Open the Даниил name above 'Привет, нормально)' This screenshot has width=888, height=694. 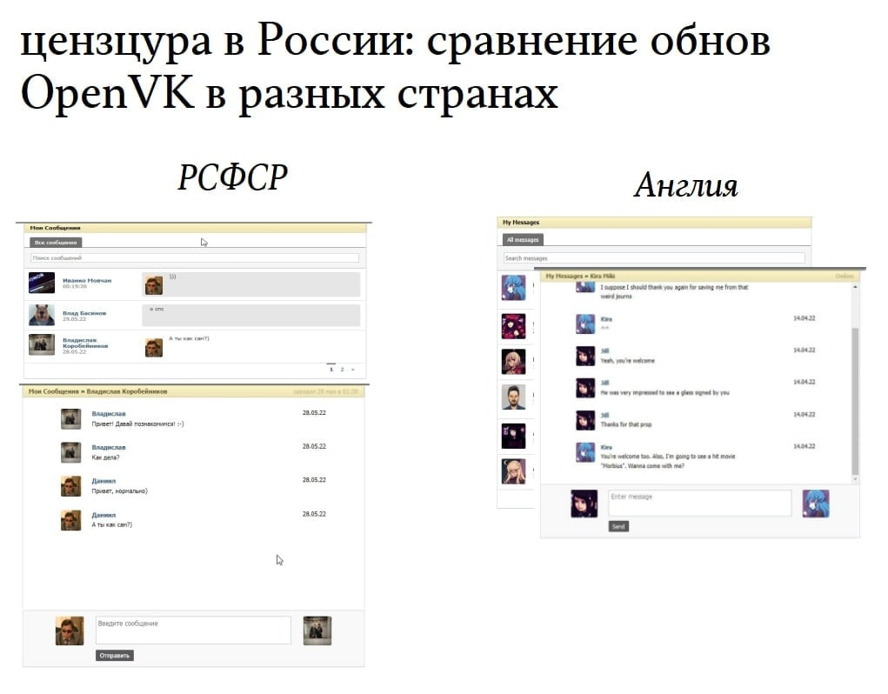(103, 481)
